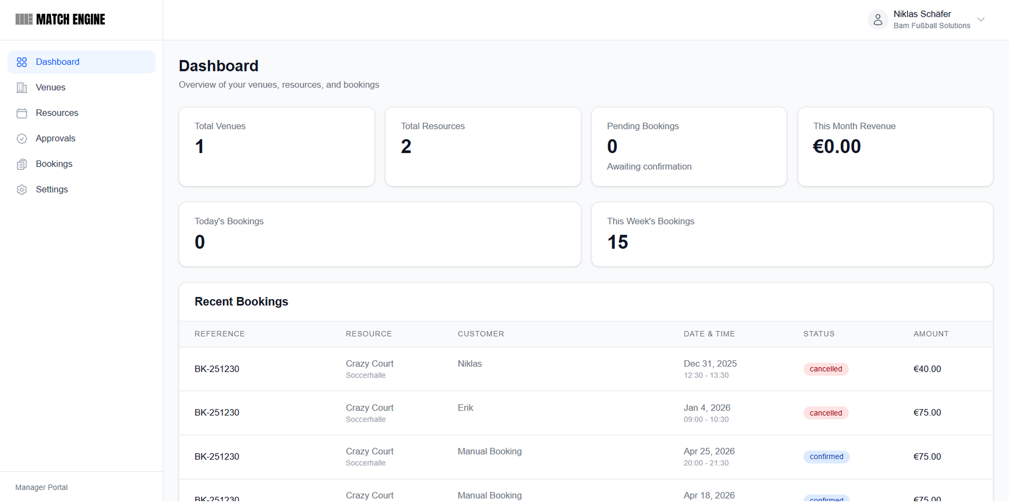1009x503 pixels.
Task: Click the Match Engine logo
Action: (x=60, y=19)
